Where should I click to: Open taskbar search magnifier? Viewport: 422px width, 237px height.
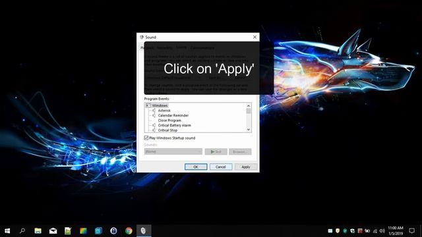pos(22,231)
